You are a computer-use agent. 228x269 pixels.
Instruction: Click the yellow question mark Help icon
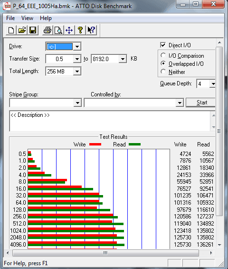[x=80, y=31]
